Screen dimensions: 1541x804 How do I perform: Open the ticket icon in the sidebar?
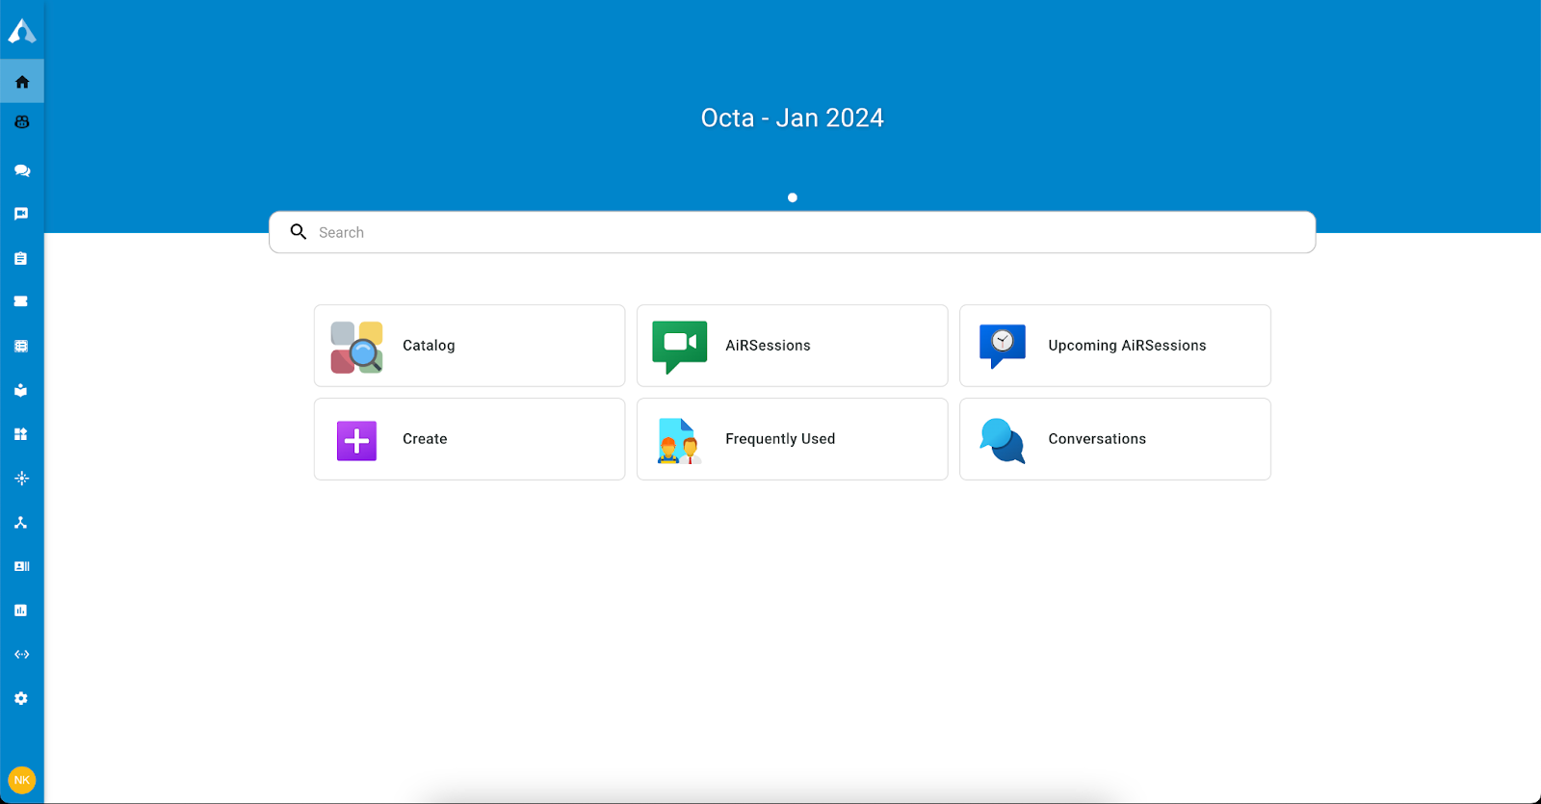tap(21, 301)
